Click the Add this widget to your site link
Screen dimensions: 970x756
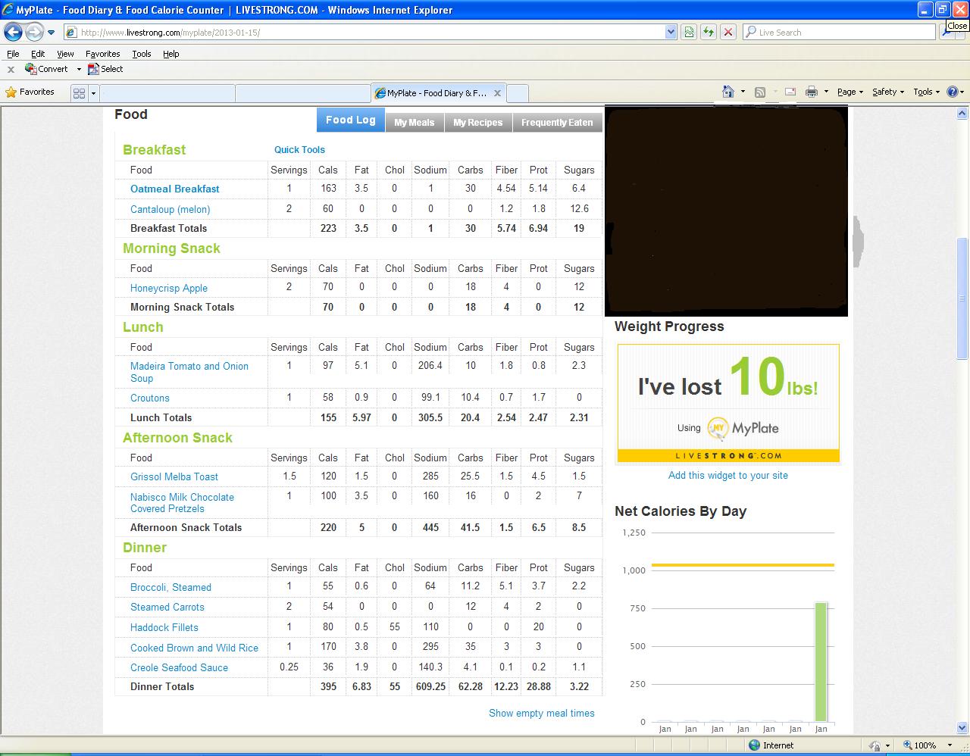click(728, 475)
